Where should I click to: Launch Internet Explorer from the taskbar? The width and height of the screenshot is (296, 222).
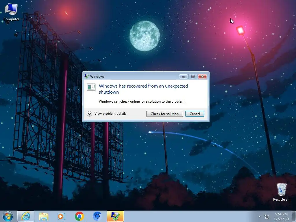[26, 216]
